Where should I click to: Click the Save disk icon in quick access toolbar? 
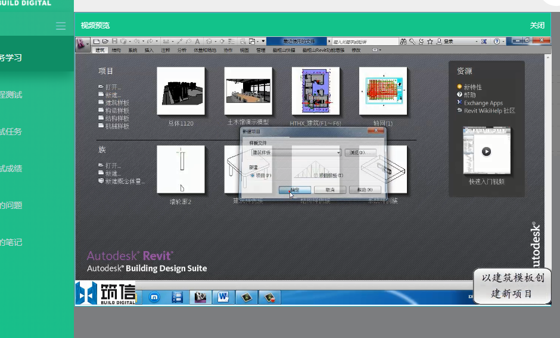pos(114,42)
